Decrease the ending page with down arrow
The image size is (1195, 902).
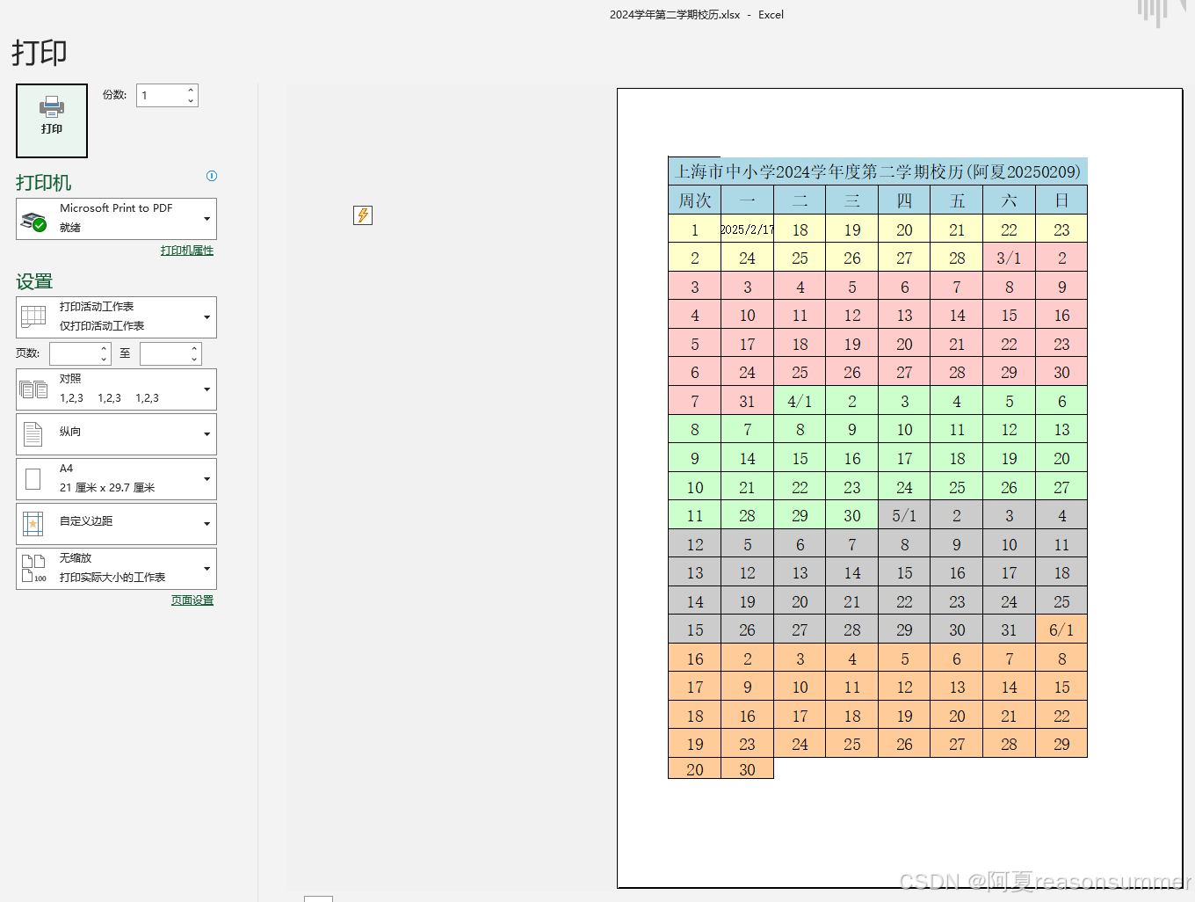click(x=194, y=360)
